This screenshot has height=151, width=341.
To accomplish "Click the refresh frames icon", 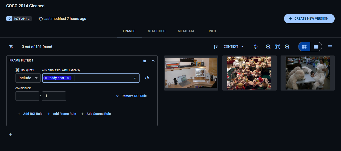I will pyautogui.click(x=256, y=47).
